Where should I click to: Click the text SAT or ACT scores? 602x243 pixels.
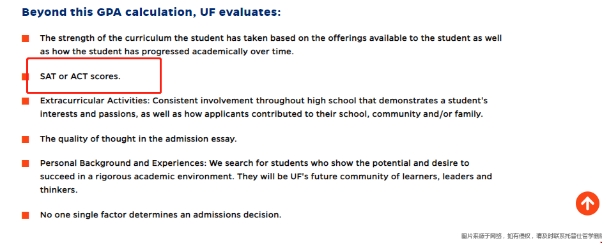click(x=81, y=77)
